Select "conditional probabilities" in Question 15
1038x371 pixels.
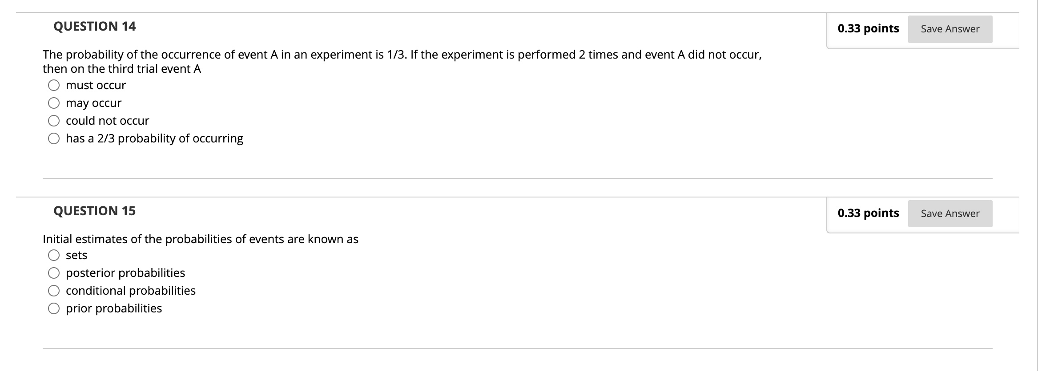click(54, 290)
